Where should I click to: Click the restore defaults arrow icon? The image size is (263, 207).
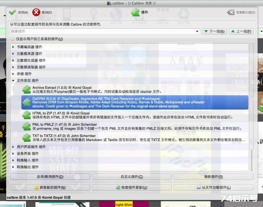click(231, 12)
